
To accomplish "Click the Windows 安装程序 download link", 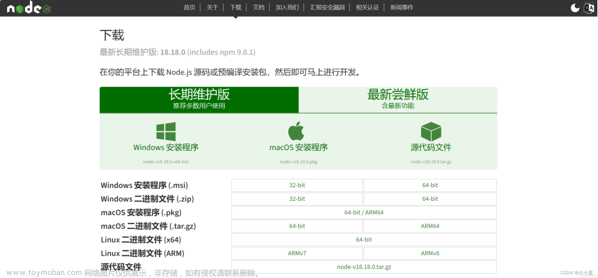I will click(166, 148).
